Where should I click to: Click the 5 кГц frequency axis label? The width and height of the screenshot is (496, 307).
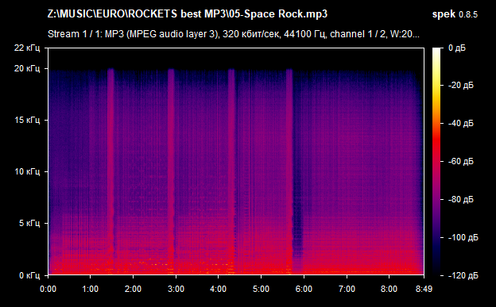point(29,223)
